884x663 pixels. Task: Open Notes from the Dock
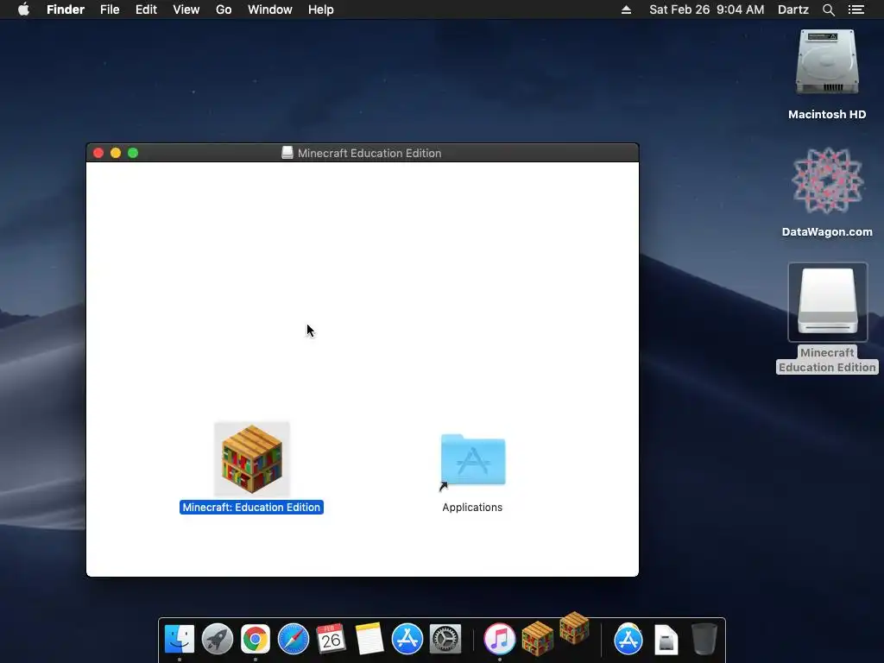pos(369,640)
